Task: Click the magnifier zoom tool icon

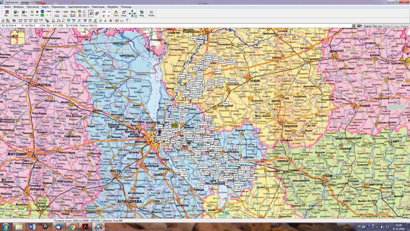Action: (91, 13)
